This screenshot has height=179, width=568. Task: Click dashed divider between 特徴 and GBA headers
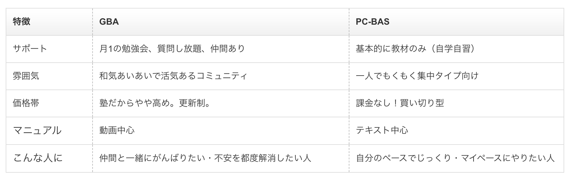[93, 22]
